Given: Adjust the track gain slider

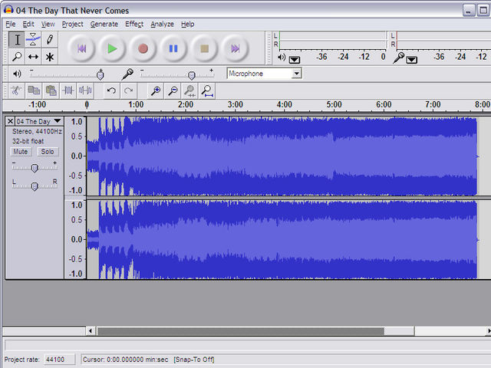Looking at the screenshot, I should click(35, 167).
